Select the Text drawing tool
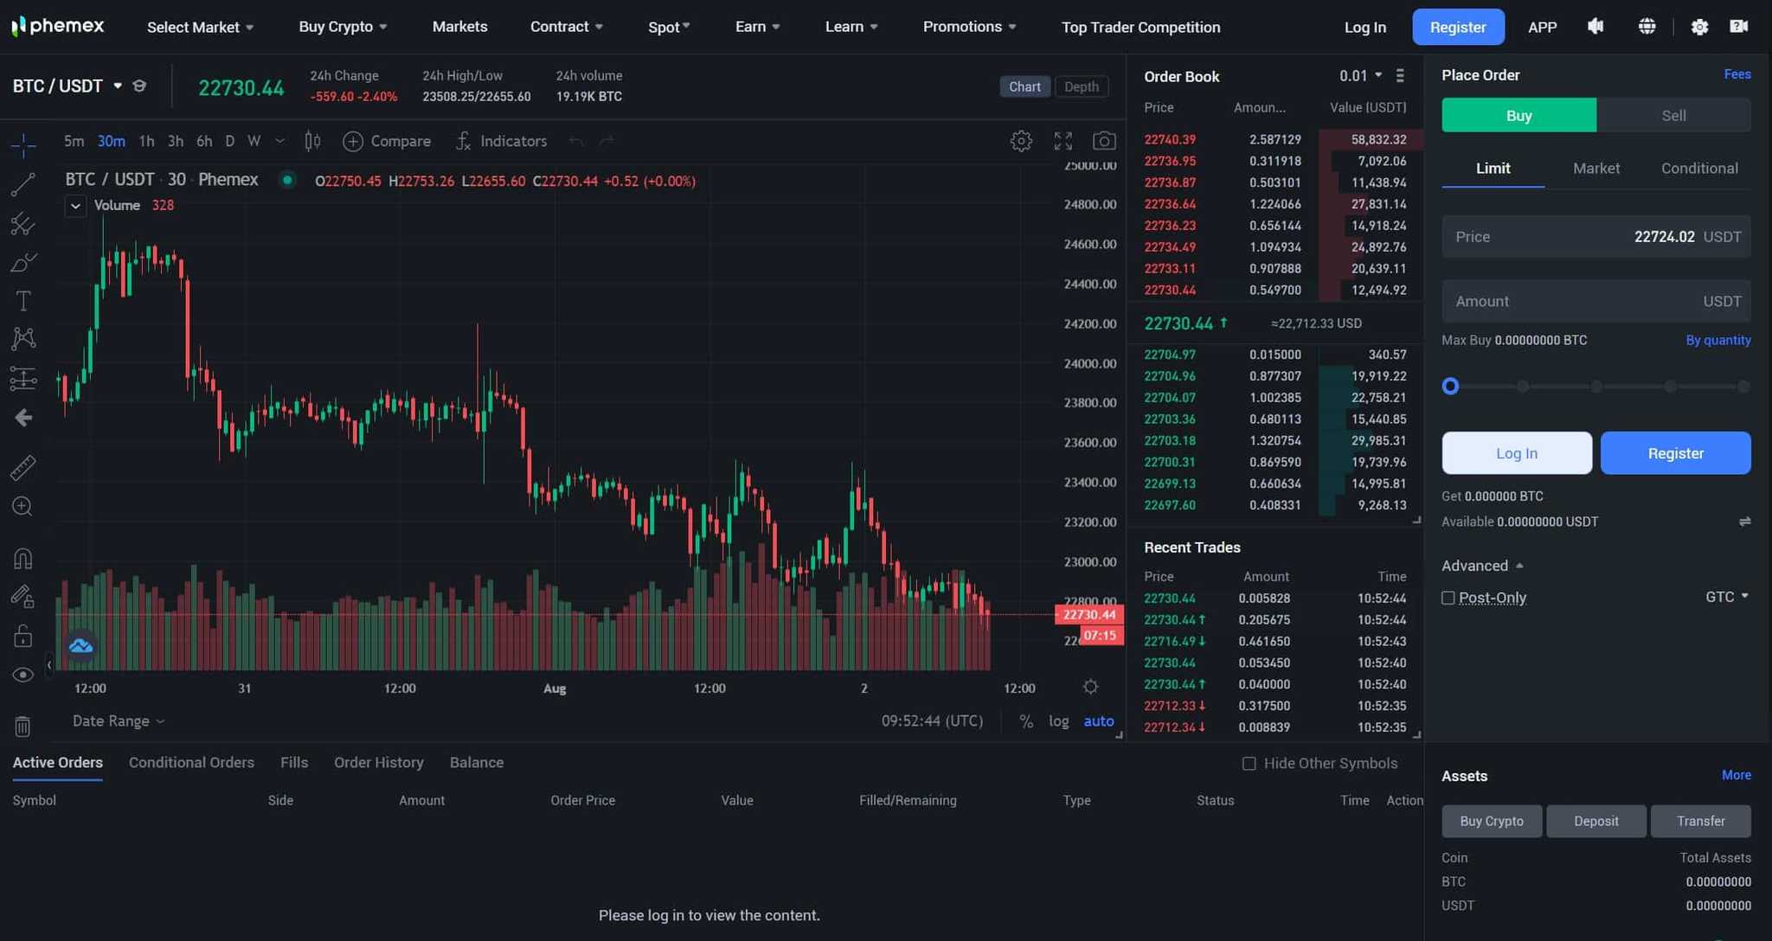This screenshot has width=1772, height=941. pos(23,301)
